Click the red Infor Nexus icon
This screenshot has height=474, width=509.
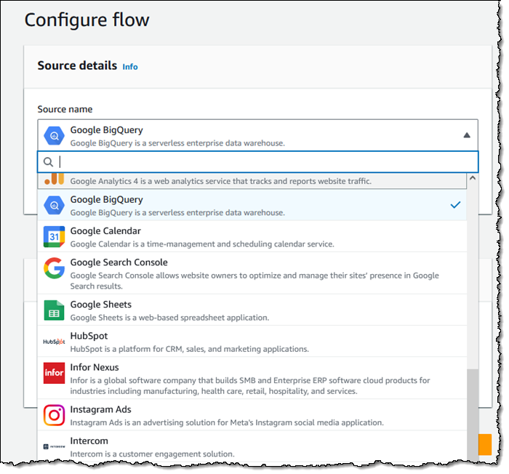[54, 373]
